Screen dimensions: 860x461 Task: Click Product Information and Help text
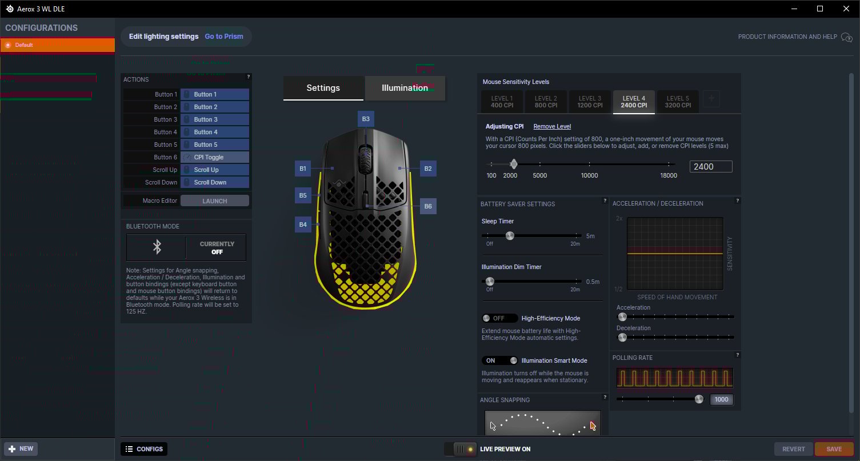pyautogui.click(x=787, y=37)
